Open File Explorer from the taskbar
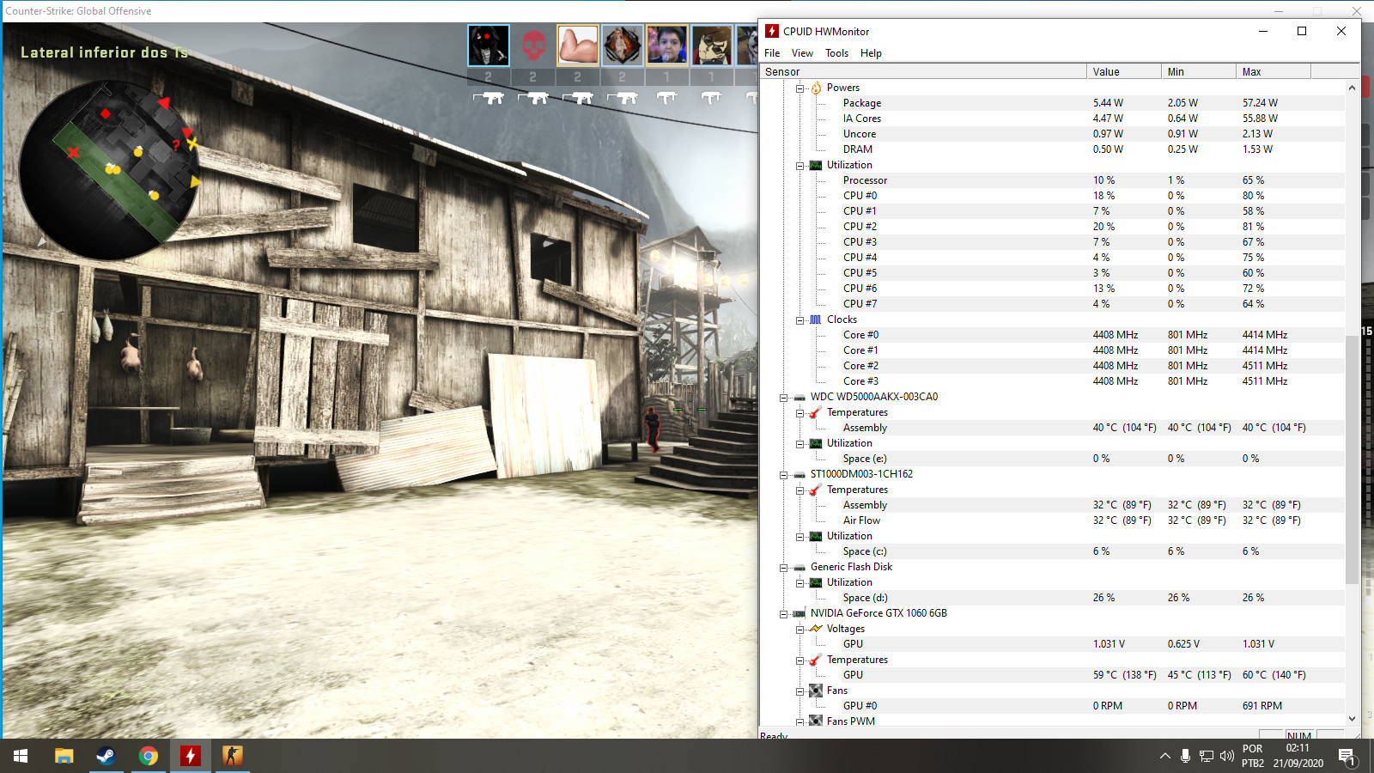The width and height of the screenshot is (1374, 773). [64, 756]
